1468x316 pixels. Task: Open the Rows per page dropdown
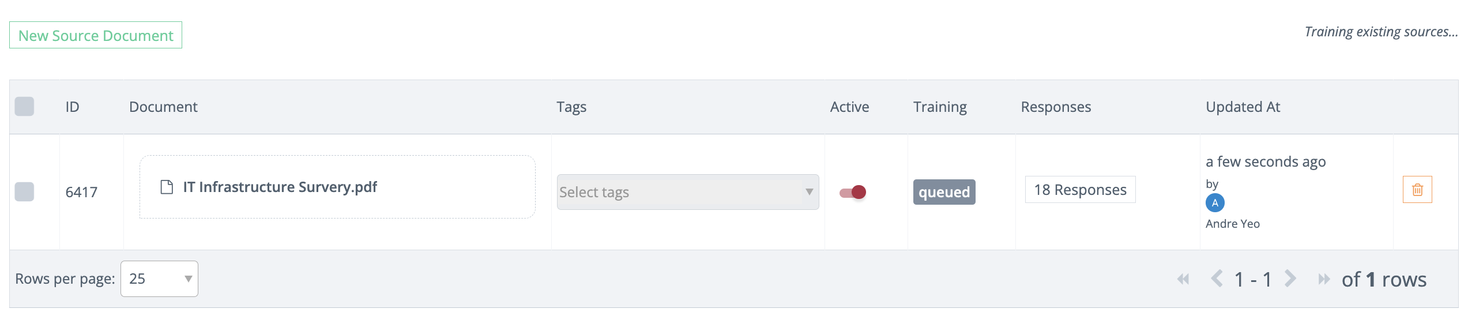click(159, 279)
